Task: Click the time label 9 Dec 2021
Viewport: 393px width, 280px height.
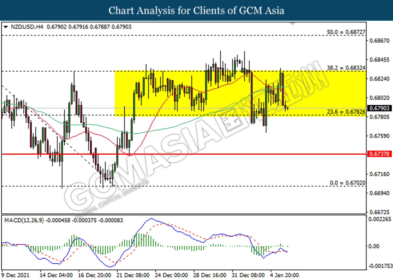Action: pyautogui.click(x=15, y=275)
